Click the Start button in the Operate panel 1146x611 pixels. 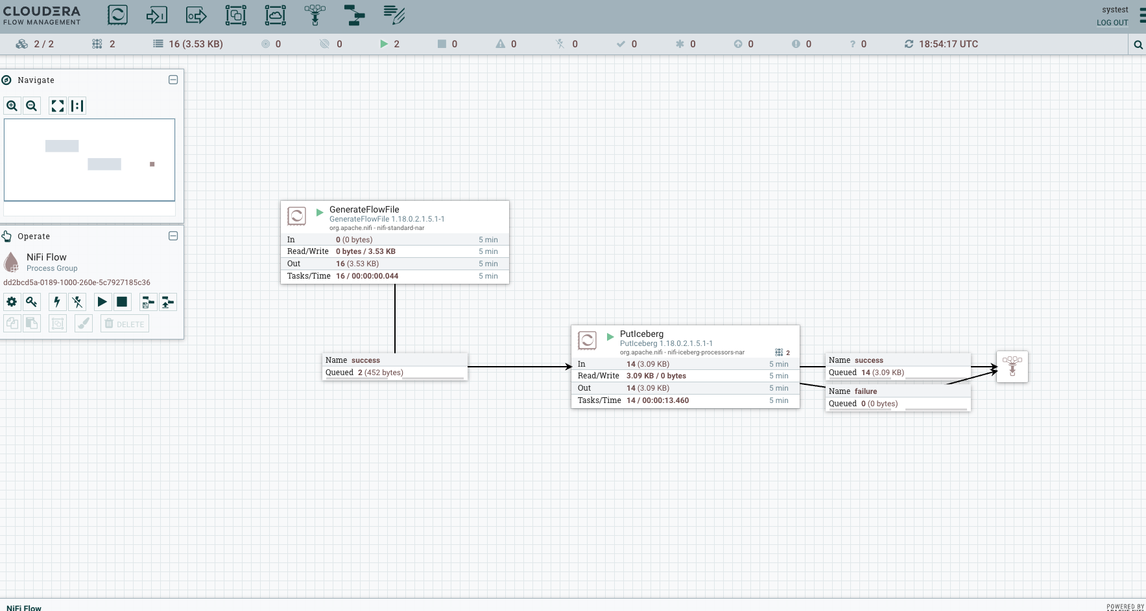point(102,302)
